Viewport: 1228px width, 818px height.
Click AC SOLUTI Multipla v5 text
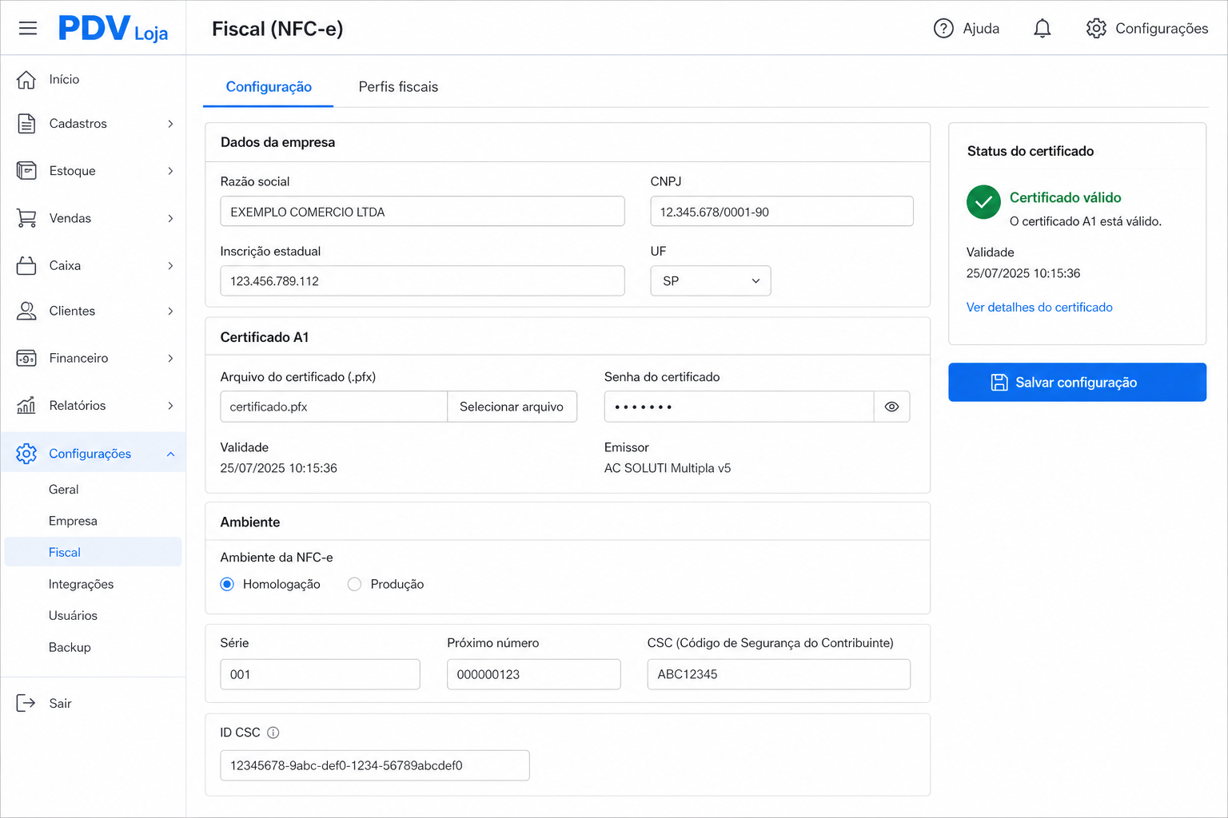(x=668, y=468)
